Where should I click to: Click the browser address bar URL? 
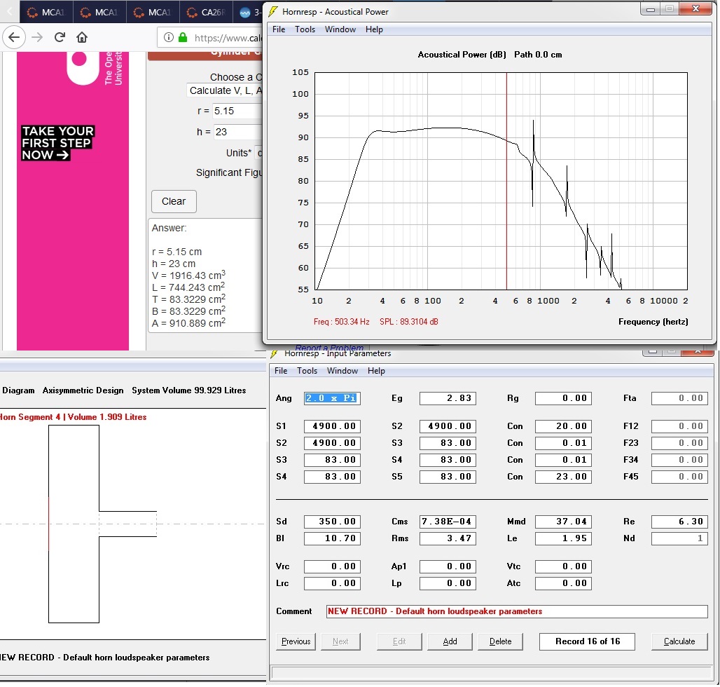[228, 38]
